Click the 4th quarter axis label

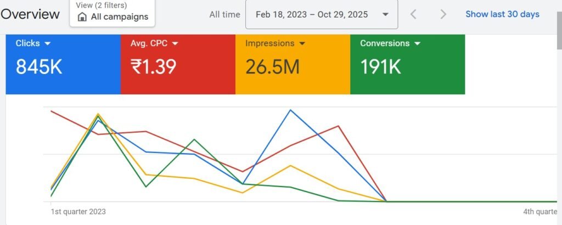click(541, 211)
